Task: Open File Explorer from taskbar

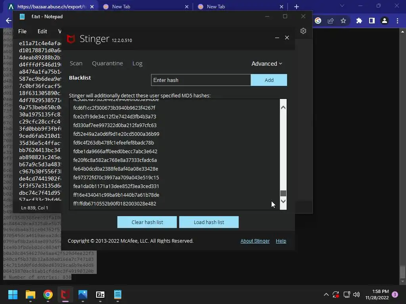Action: (x=30, y=294)
